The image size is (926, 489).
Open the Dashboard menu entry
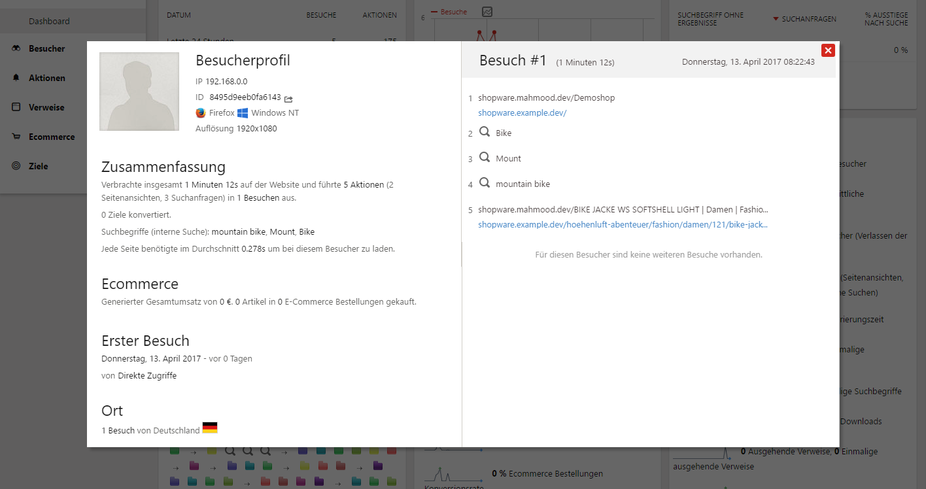49,22
